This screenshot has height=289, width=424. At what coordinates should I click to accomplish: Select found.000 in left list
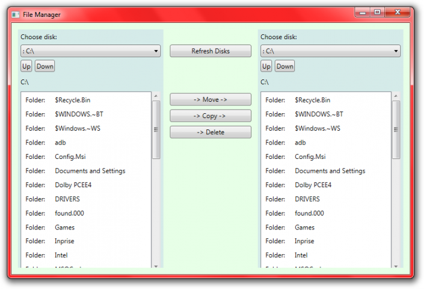click(86, 213)
